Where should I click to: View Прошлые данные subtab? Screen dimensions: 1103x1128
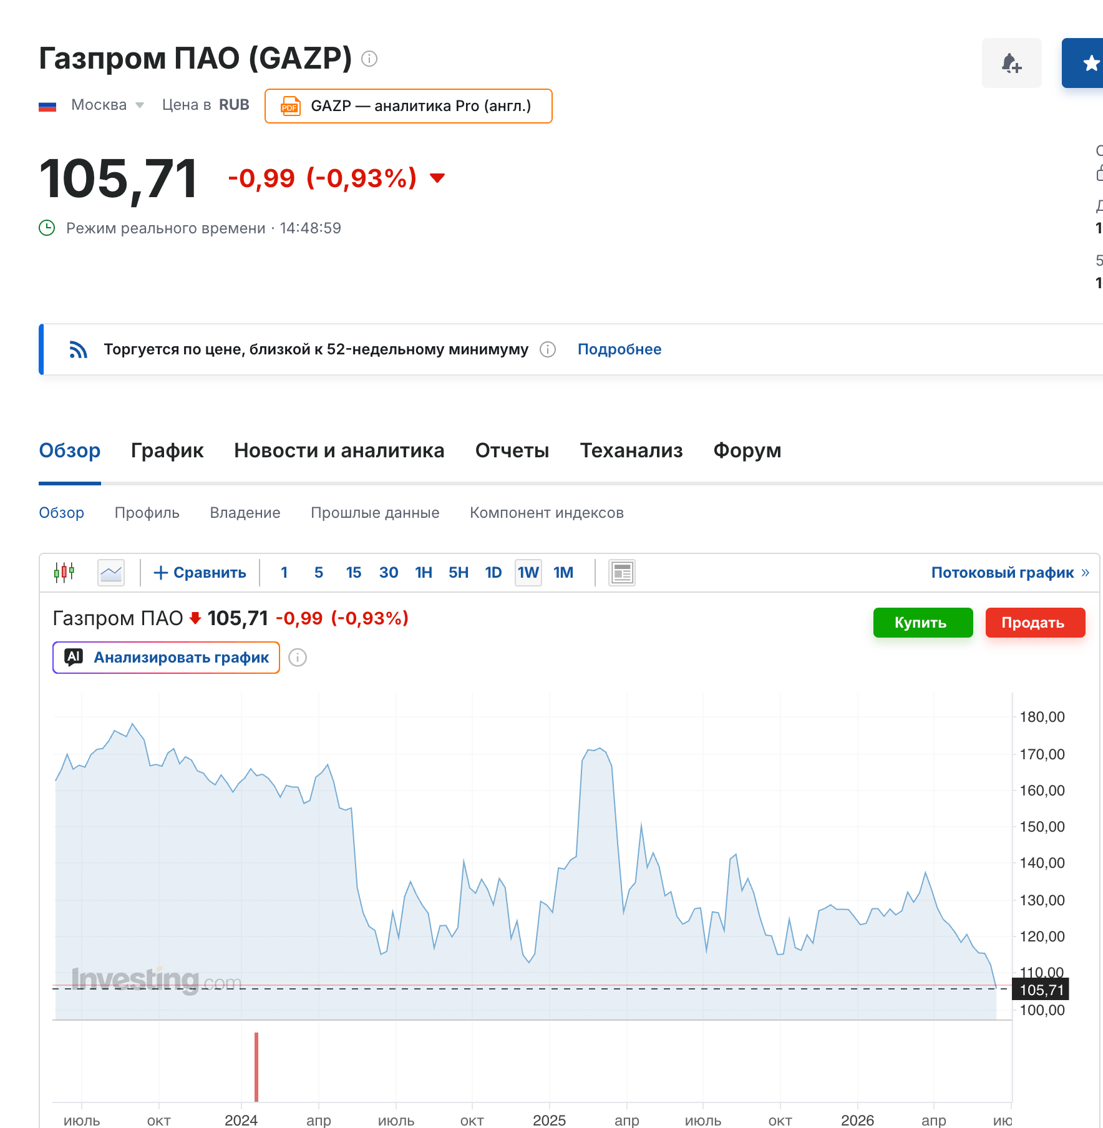coord(375,513)
